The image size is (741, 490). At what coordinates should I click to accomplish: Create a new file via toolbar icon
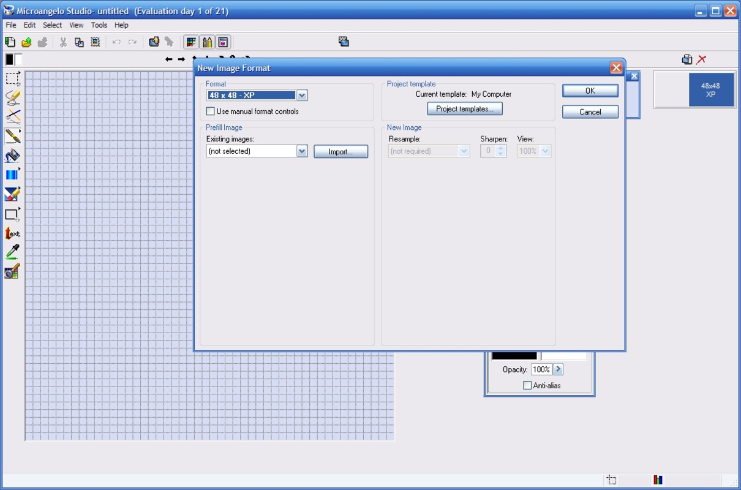pos(10,42)
